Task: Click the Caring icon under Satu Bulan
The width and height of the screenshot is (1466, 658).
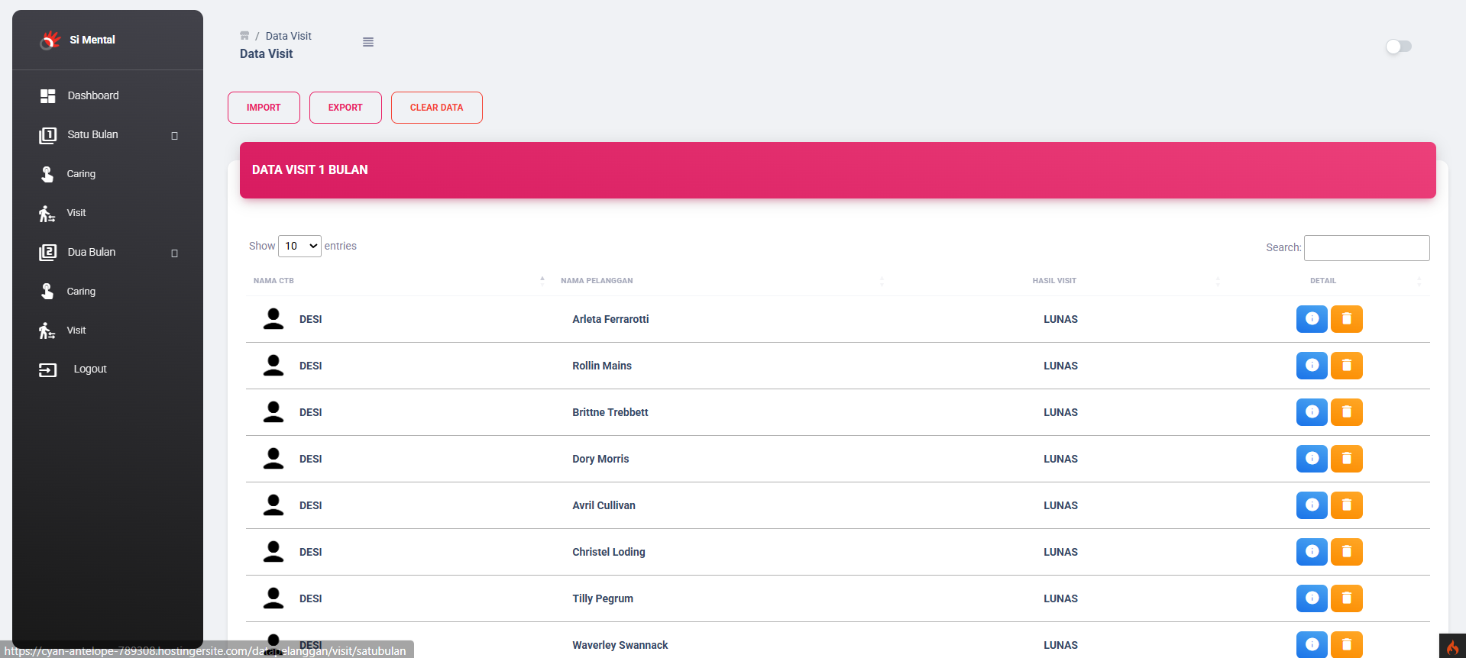Action: [47, 174]
